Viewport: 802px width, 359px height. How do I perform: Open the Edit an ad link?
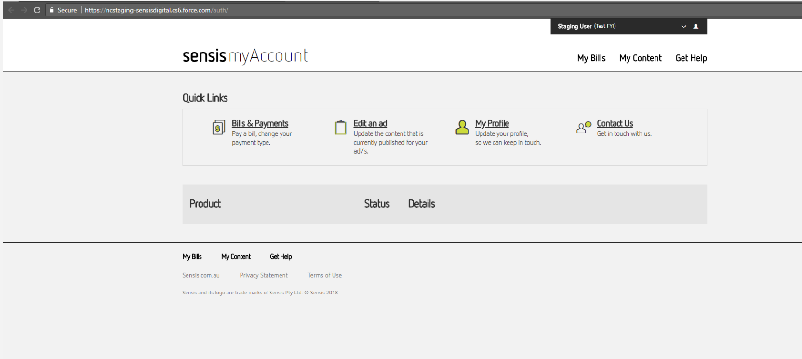370,124
